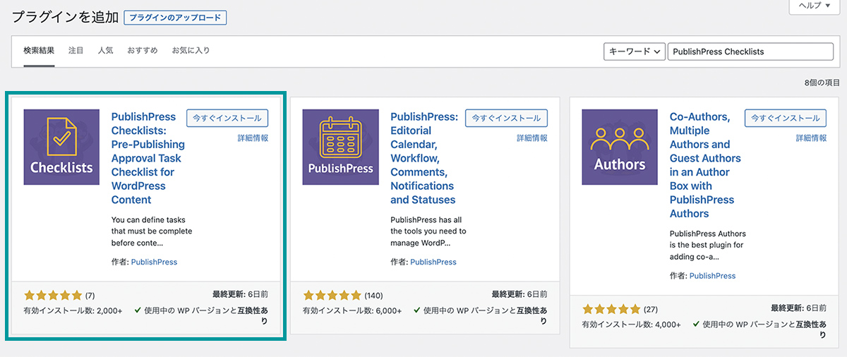Screen dimensions: 847x357
Task: Install PublishPress Checklists with 今すぐインストール
Action: [x=228, y=118]
